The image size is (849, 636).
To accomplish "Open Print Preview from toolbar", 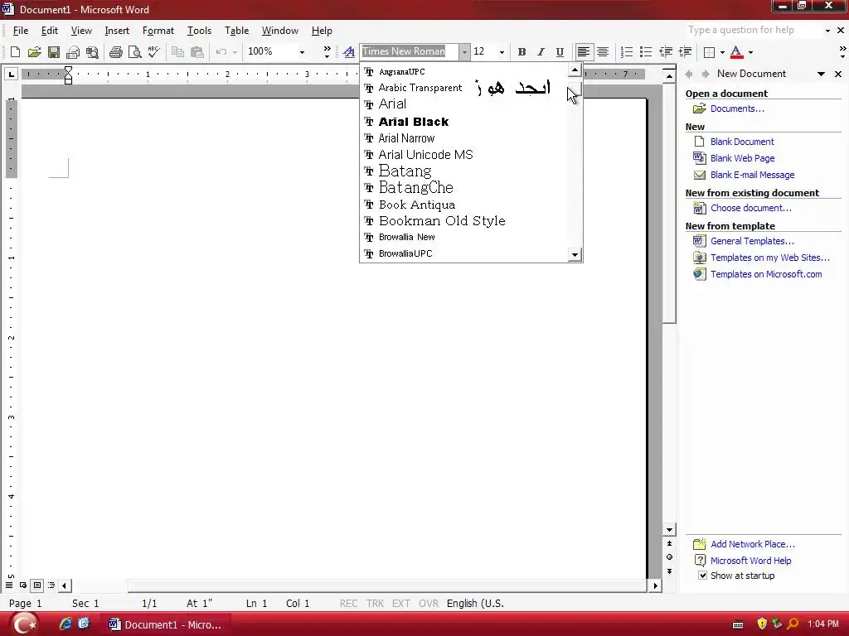I will pyautogui.click(x=135, y=52).
